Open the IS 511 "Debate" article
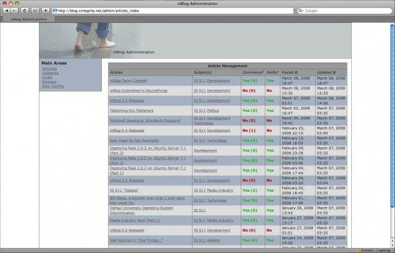This screenshot has width=395, height=253. (x=125, y=191)
